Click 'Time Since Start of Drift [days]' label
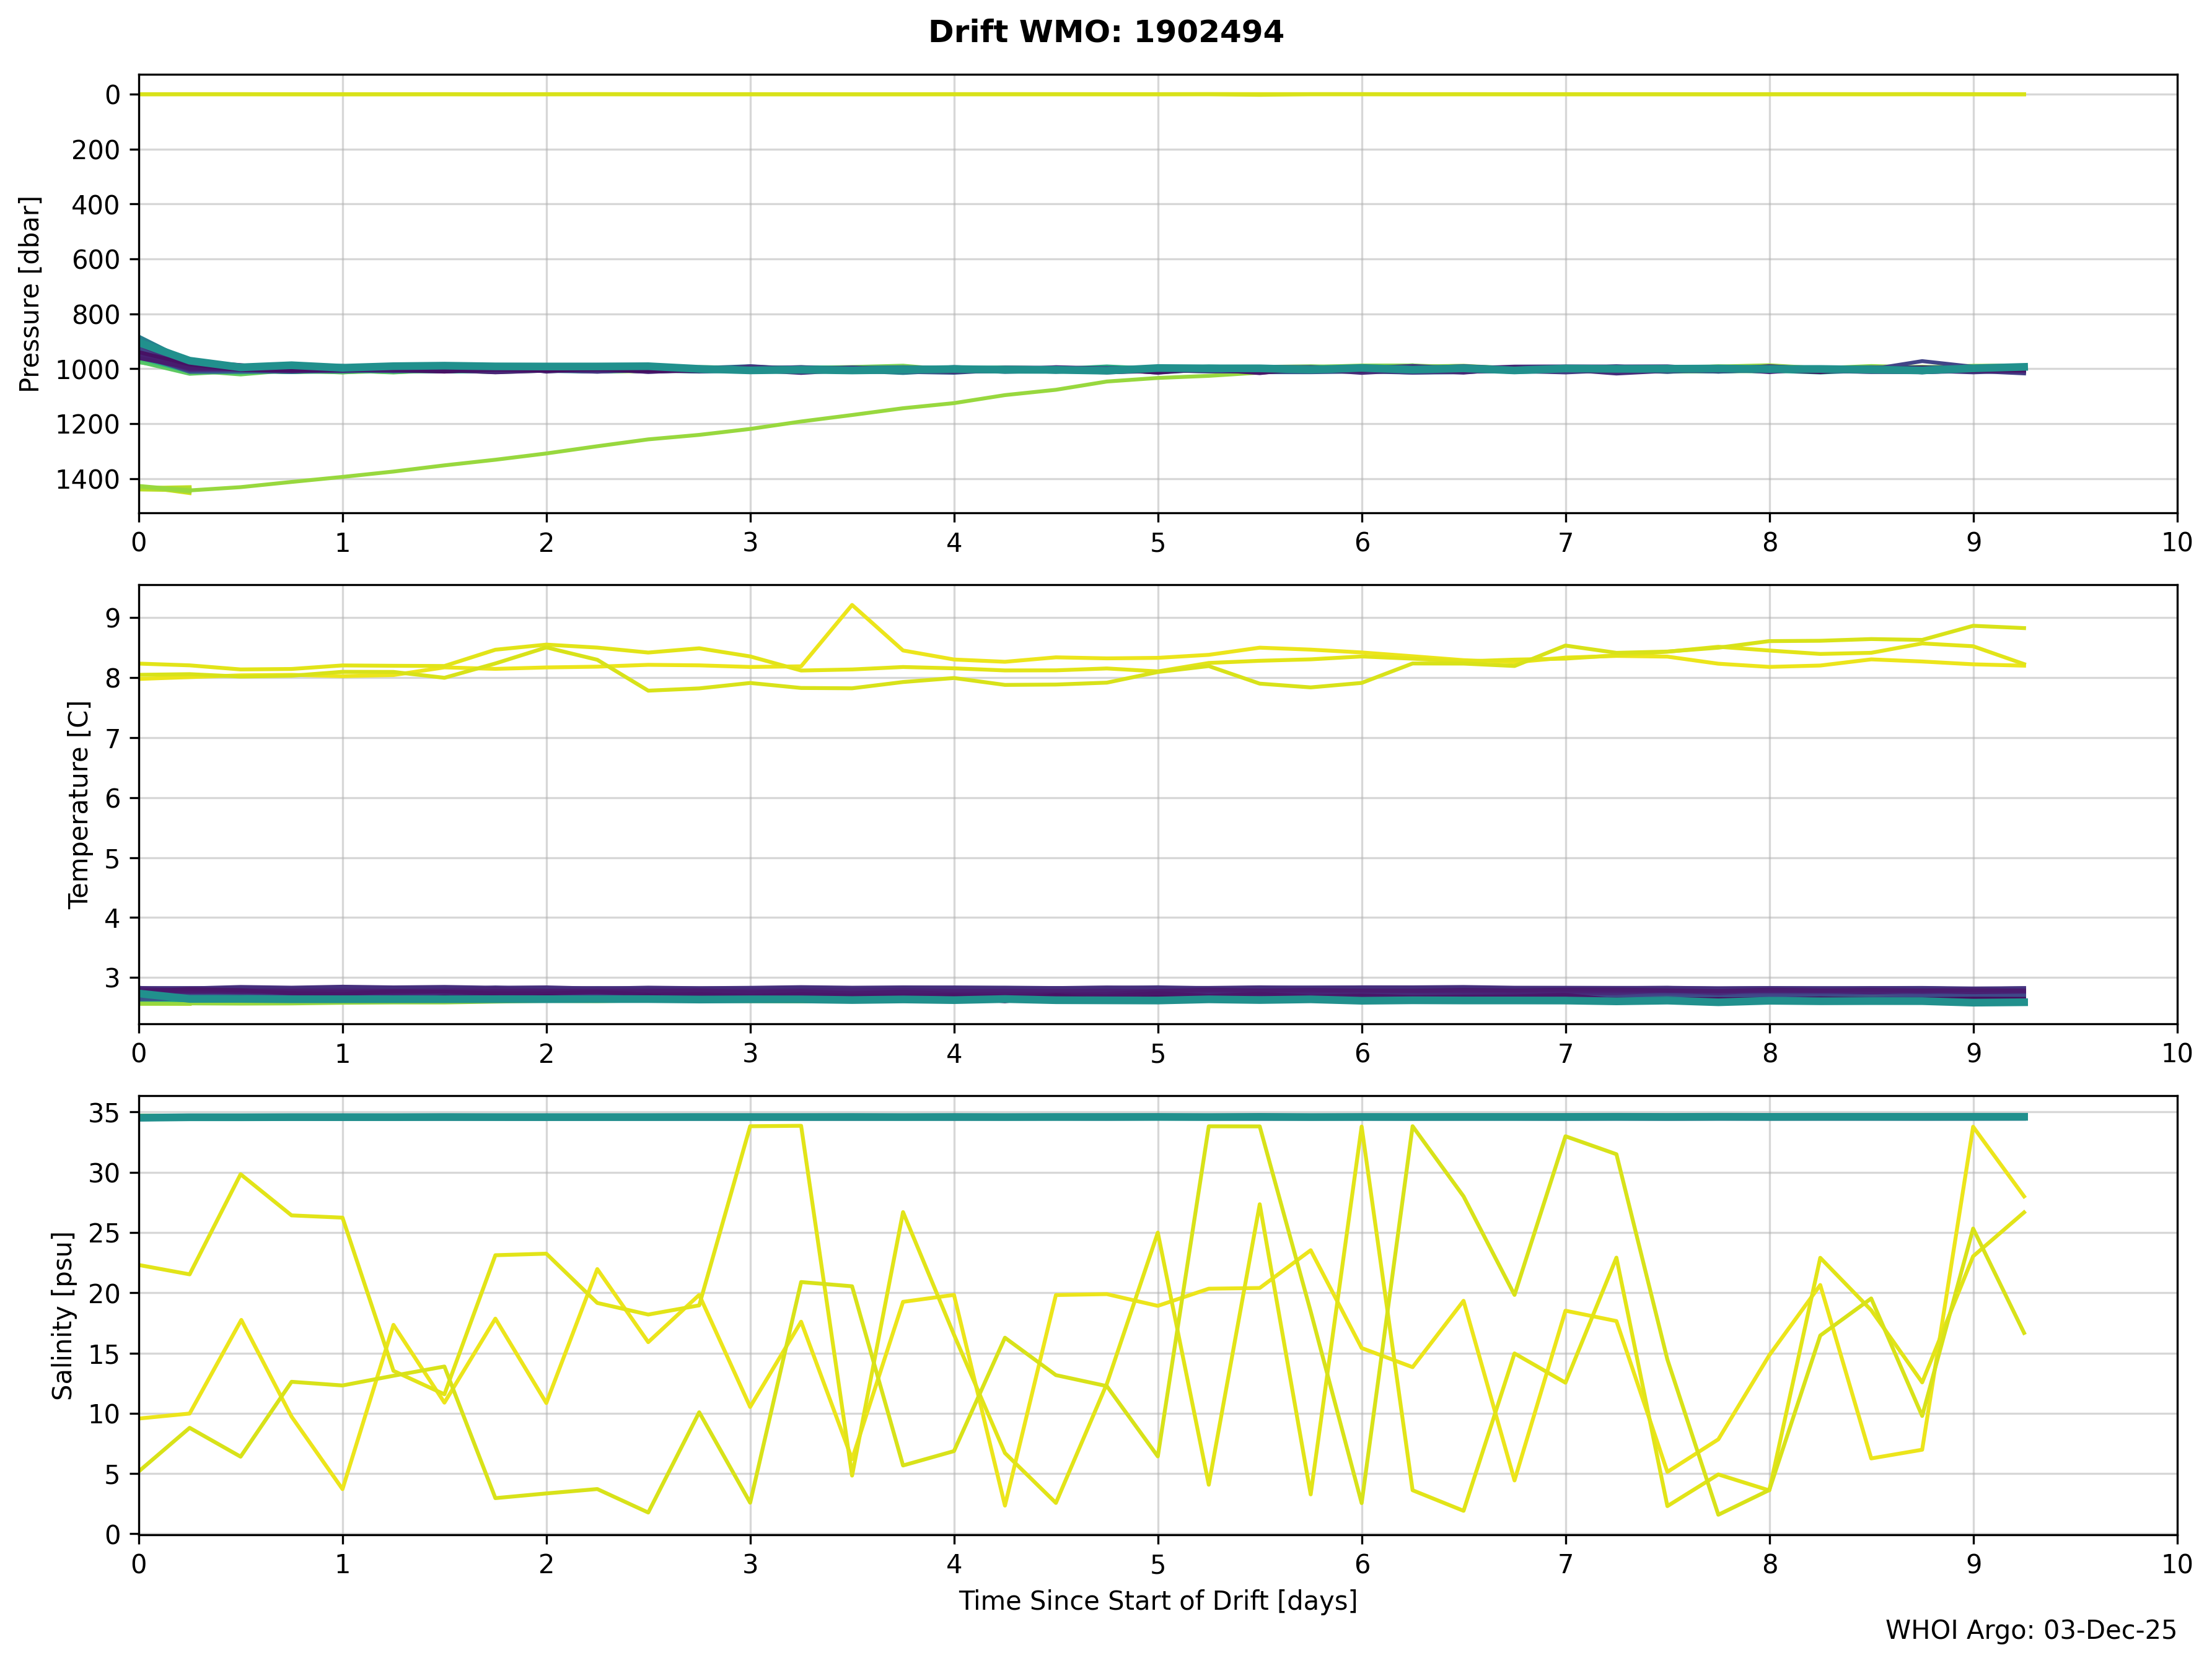 (x=1158, y=1601)
